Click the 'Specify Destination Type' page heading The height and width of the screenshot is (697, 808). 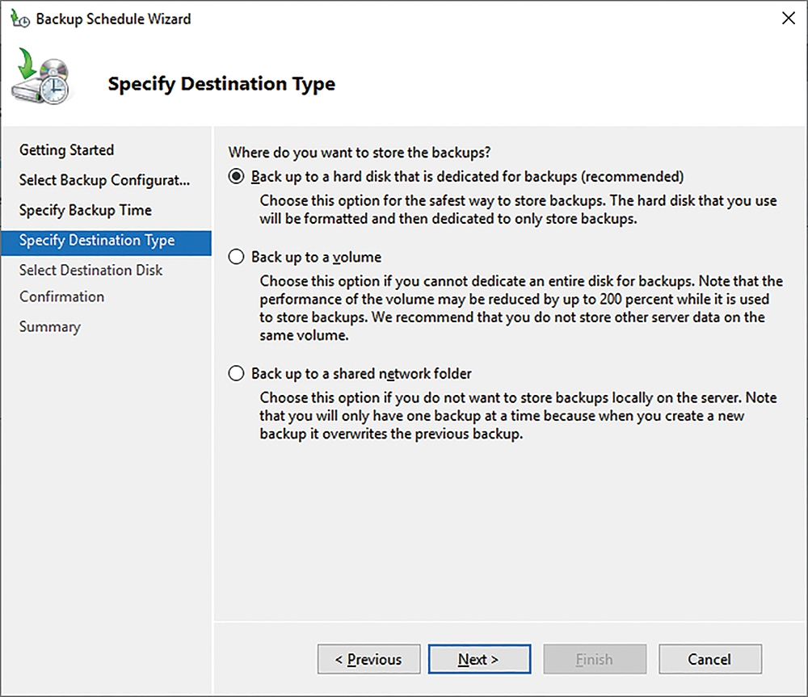click(x=221, y=84)
